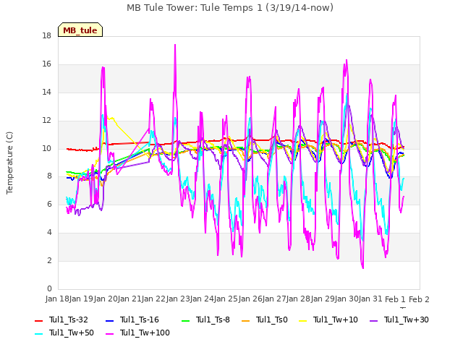The width and height of the screenshot is (463, 347).
Task: Click the orange Tul1_Ts0 legend swatch
Action: (245, 320)
